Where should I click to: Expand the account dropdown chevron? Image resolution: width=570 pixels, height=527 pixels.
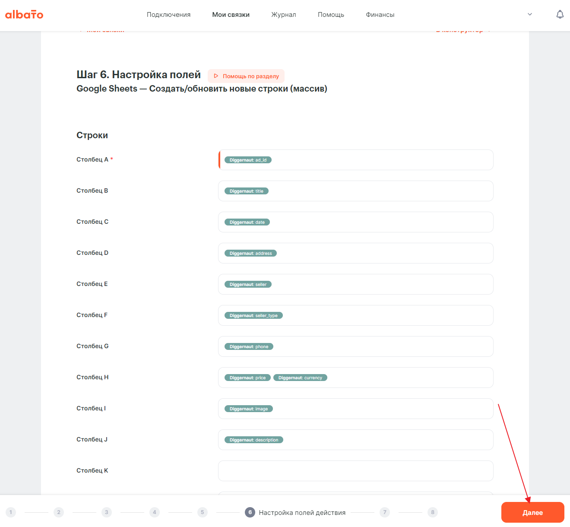tap(530, 15)
